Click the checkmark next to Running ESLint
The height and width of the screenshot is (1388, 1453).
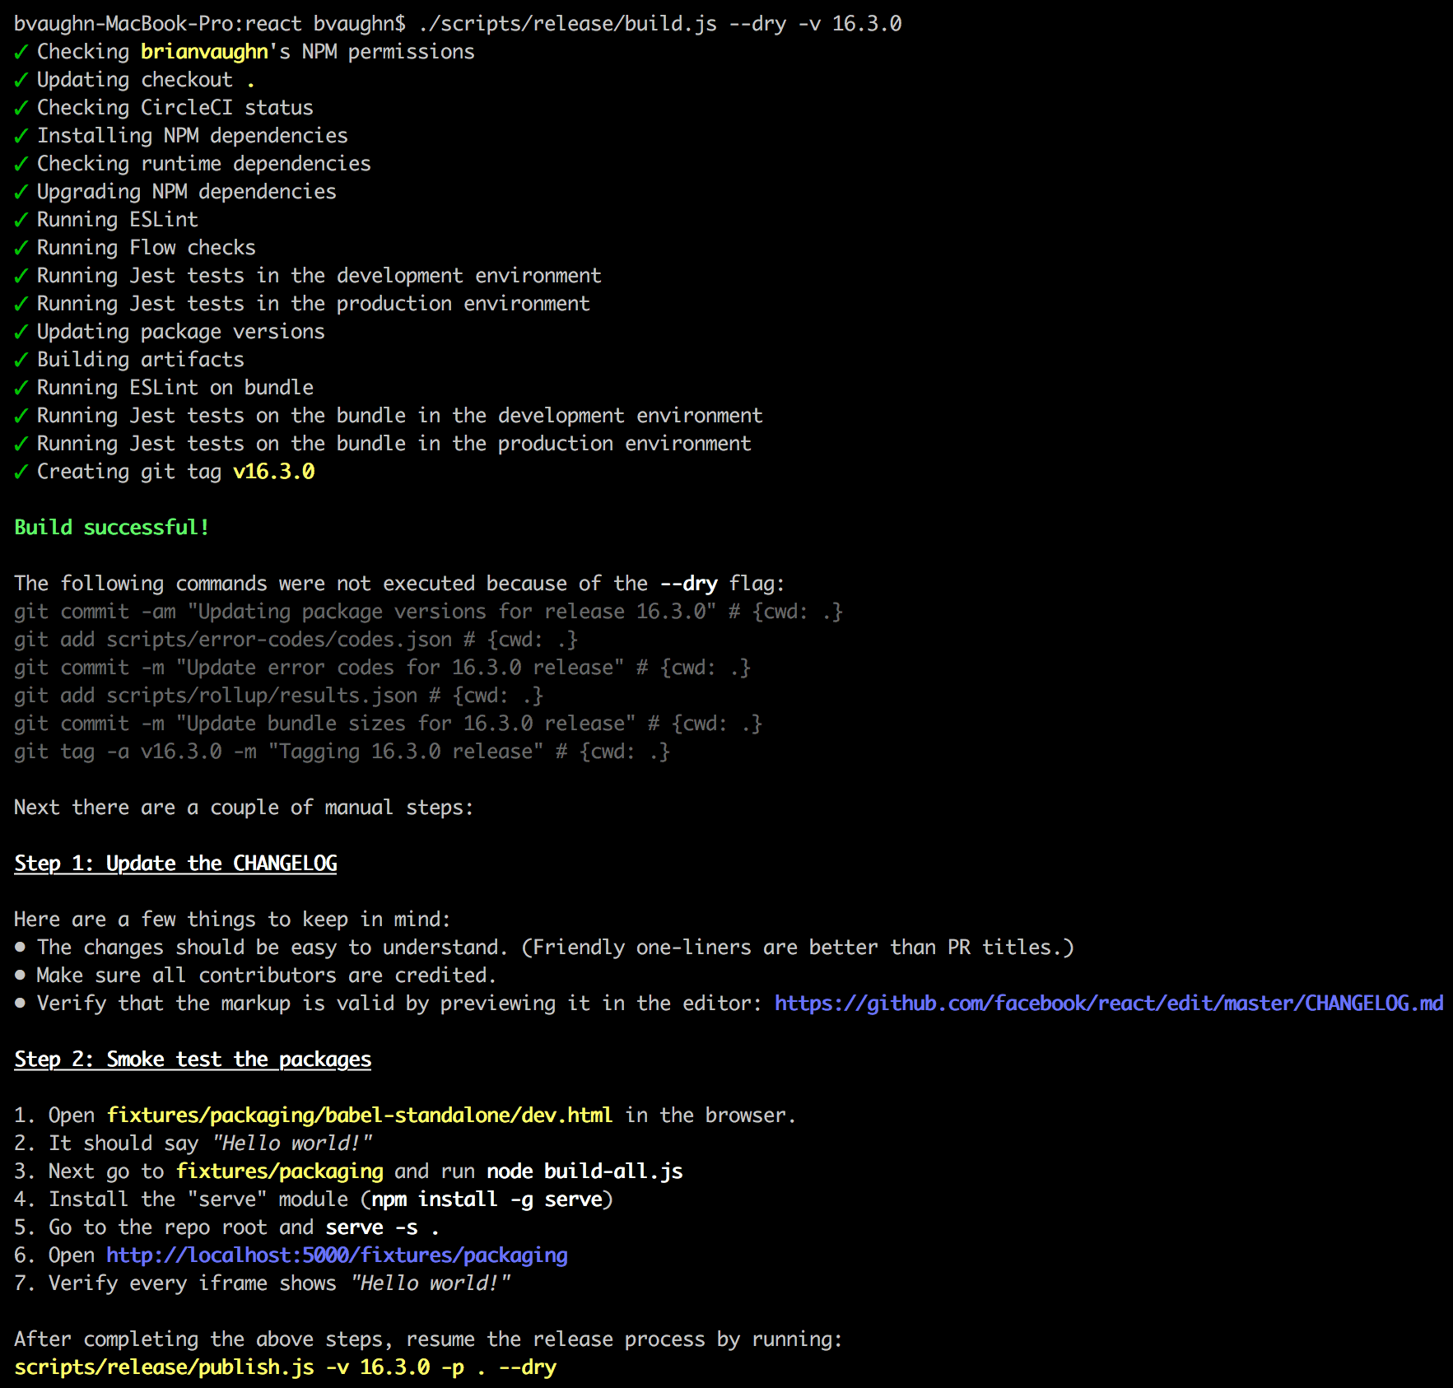20,219
